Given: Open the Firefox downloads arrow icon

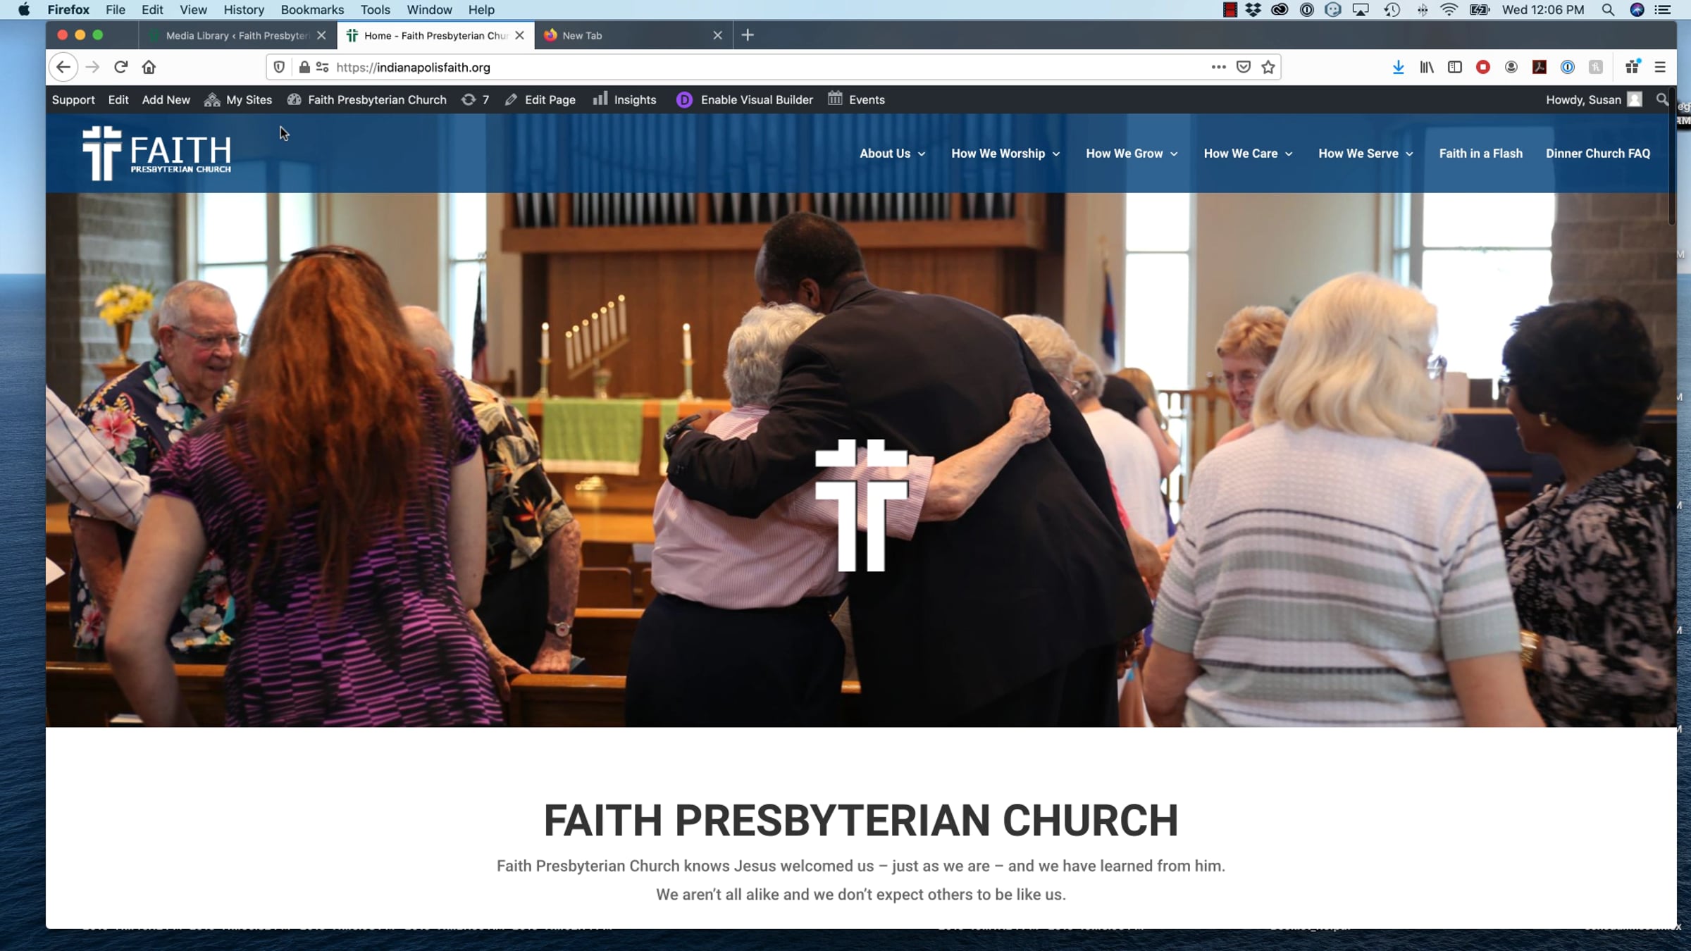Looking at the screenshot, I should pyautogui.click(x=1398, y=67).
